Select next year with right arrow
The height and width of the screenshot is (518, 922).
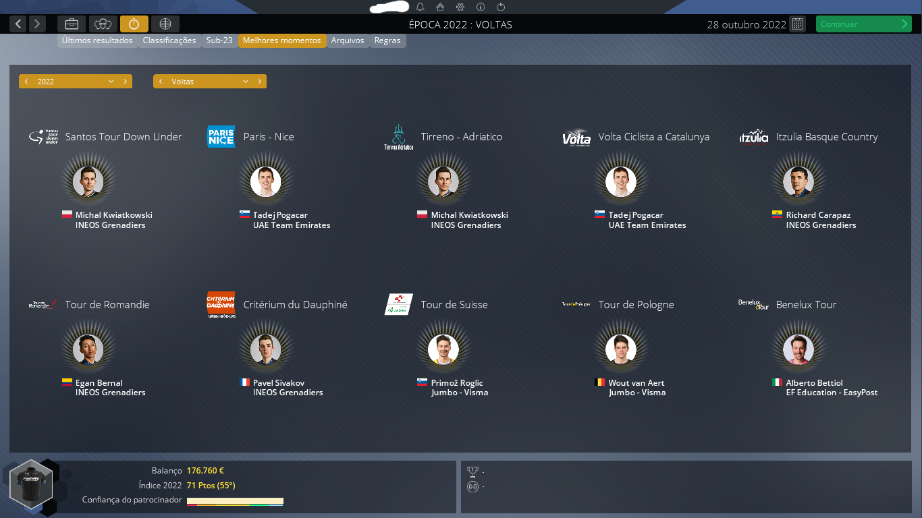click(x=126, y=82)
